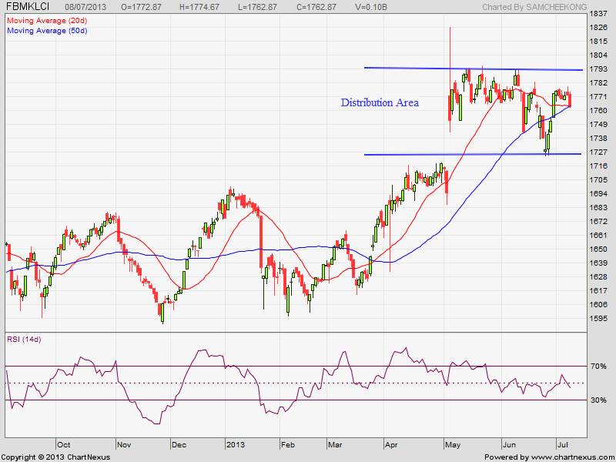616x462 pixels.
Task: Select the Moving Average (20d) legend label
Action: (47, 21)
